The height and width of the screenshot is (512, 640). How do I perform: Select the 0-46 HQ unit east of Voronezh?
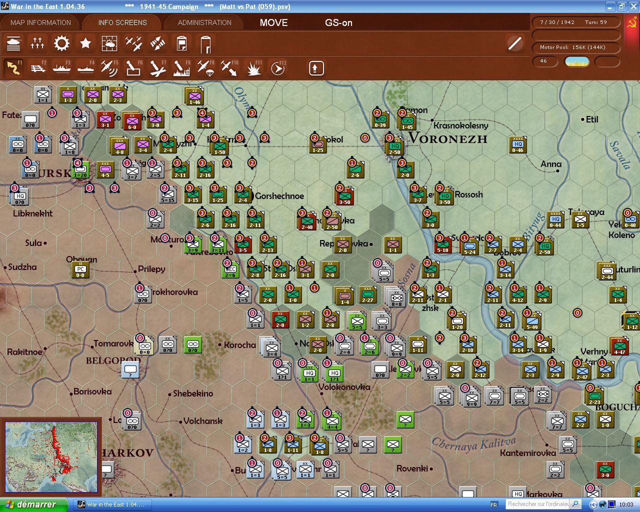coord(517,144)
